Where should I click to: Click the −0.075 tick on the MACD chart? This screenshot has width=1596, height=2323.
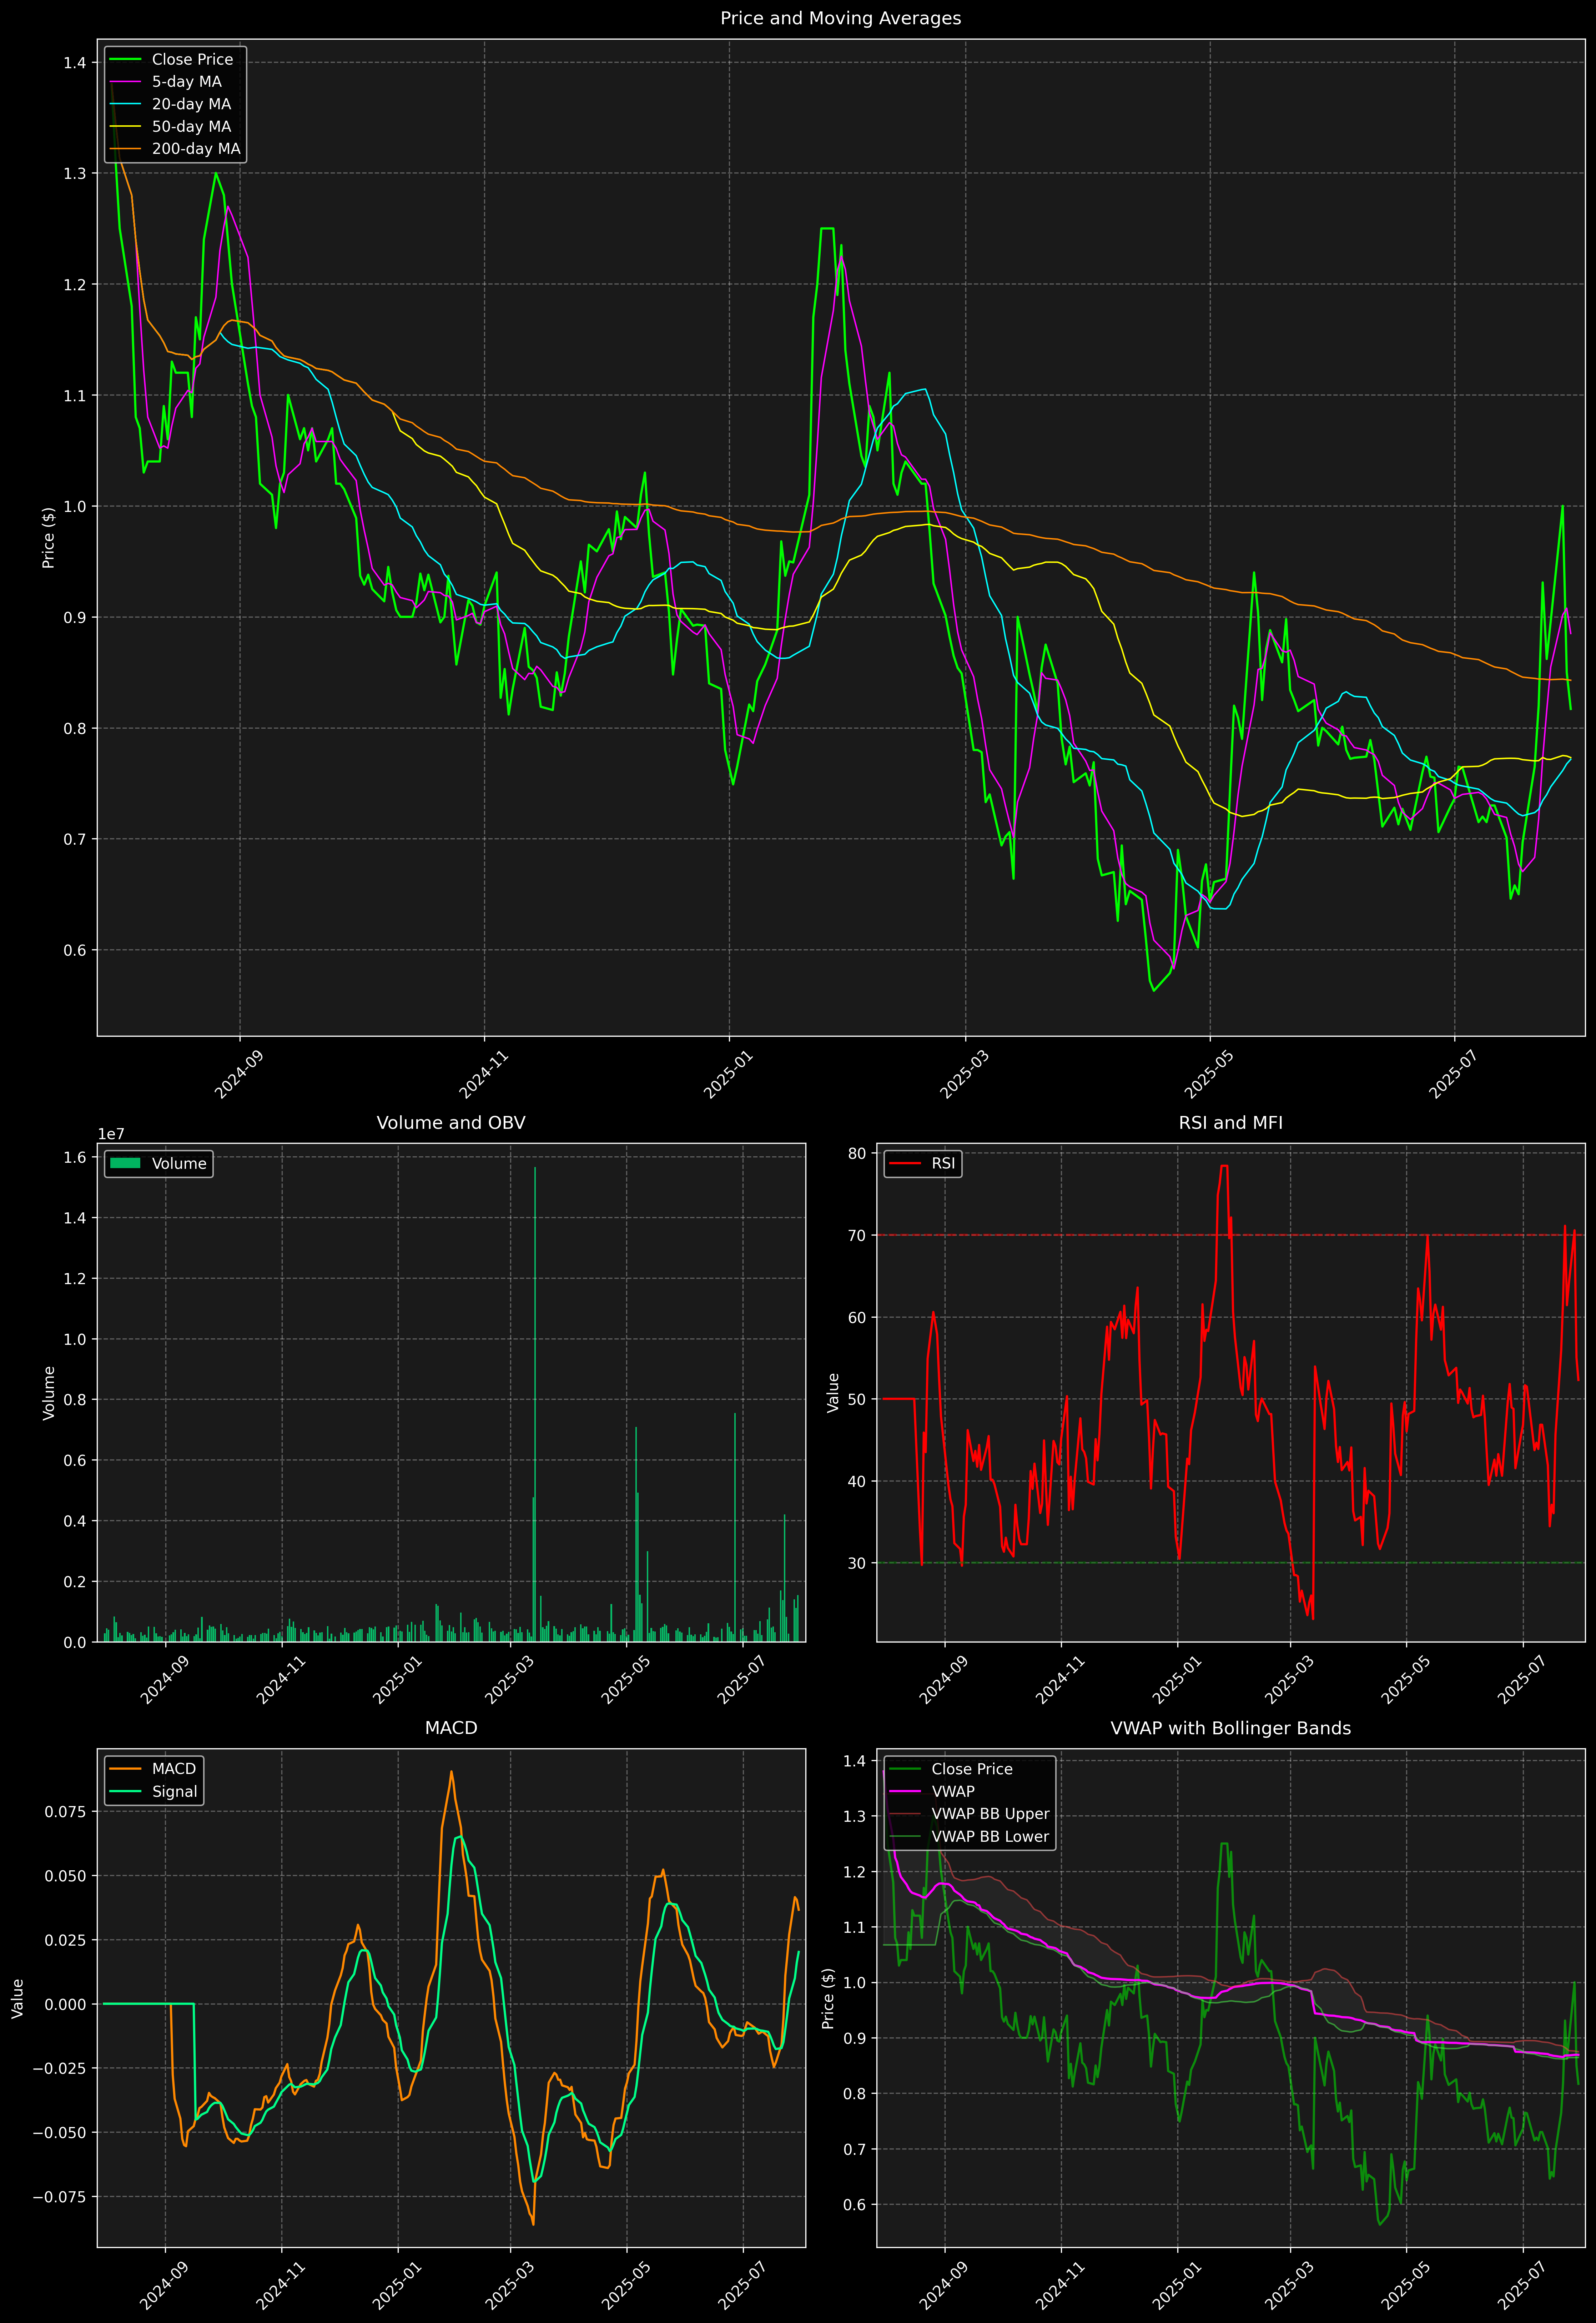pos(60,2197)
